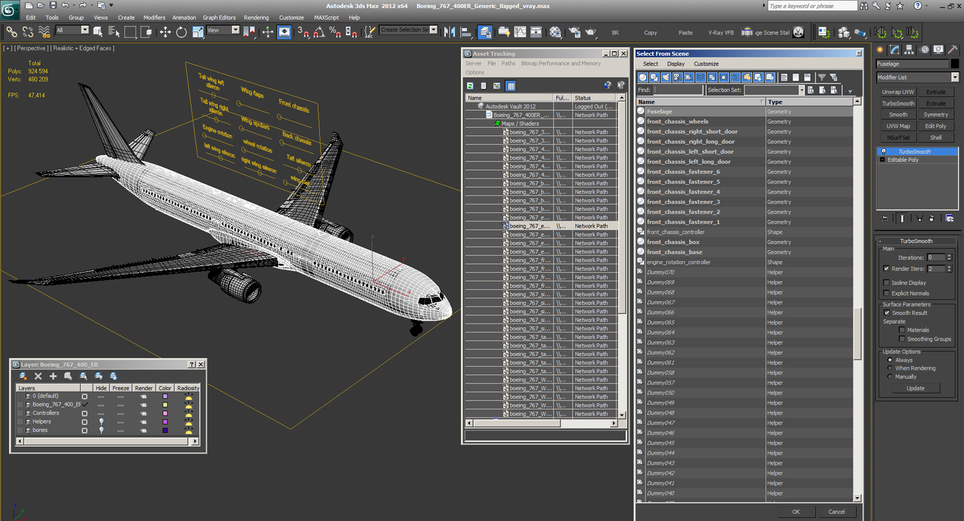This screenshot has width=964, height=521.
Task: Open the Modifiers menu
Action: click(x=154, y=18)
